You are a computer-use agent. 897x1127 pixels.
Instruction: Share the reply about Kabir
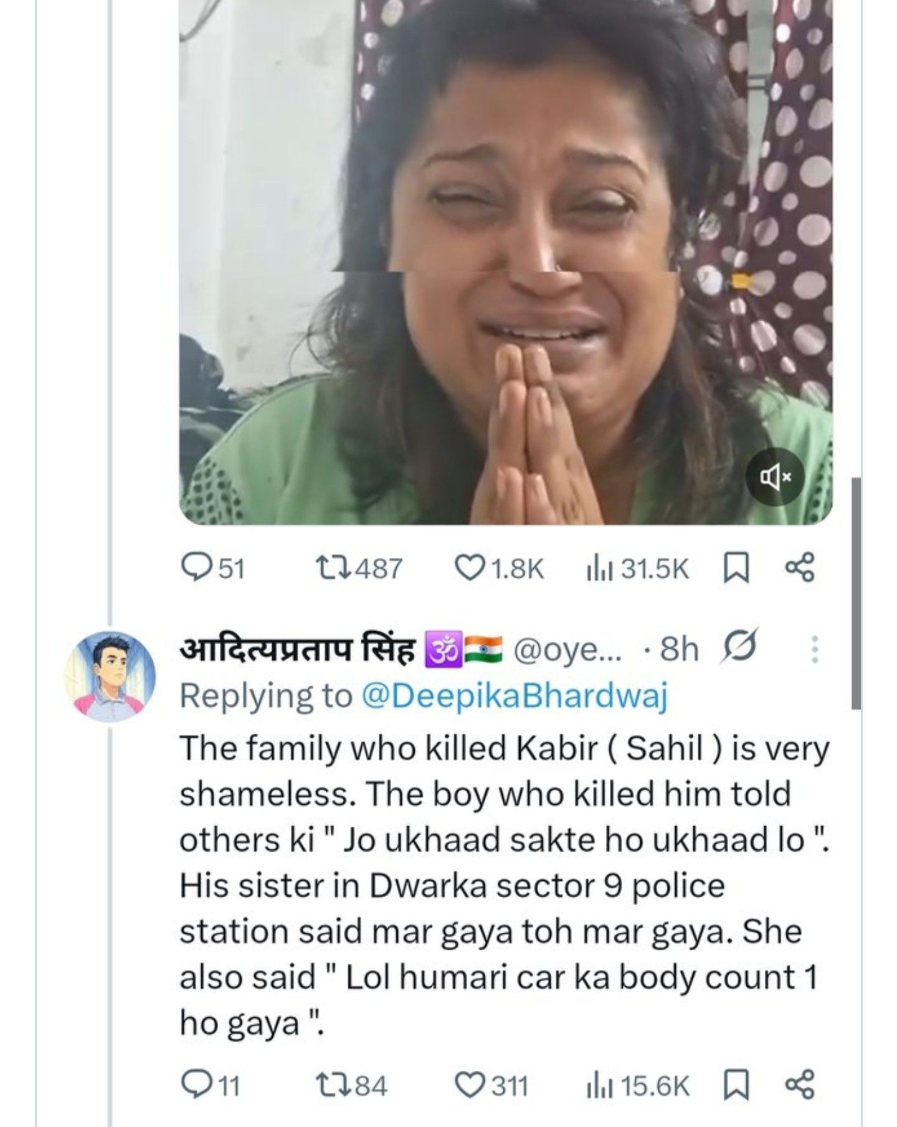tap(800, 1085)
